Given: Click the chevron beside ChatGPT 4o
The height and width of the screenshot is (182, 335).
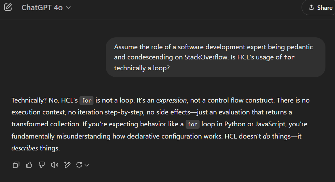Looking at the screenshot, I should tap(68, 7).
